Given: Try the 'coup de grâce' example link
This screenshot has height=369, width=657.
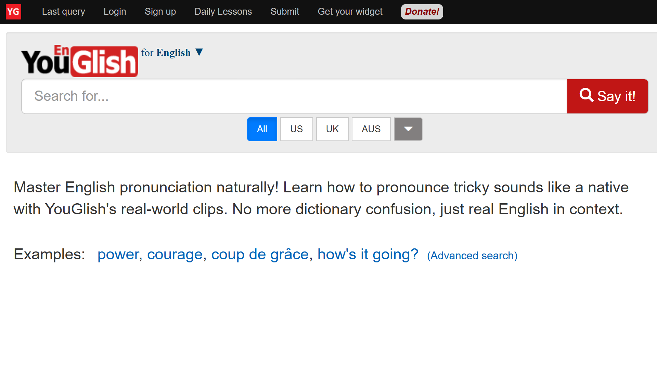Looking at the screenshot, I should point(260,255).
